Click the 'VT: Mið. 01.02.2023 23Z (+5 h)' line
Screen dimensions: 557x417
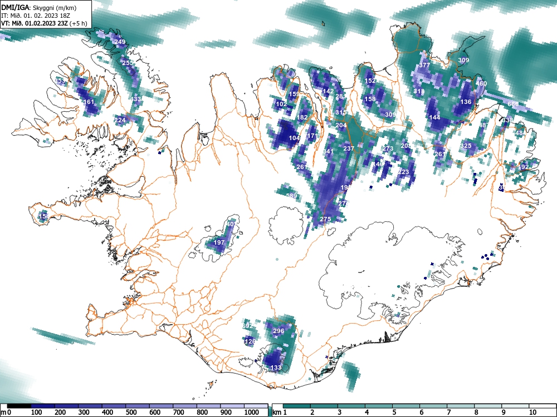click(44, 24)
